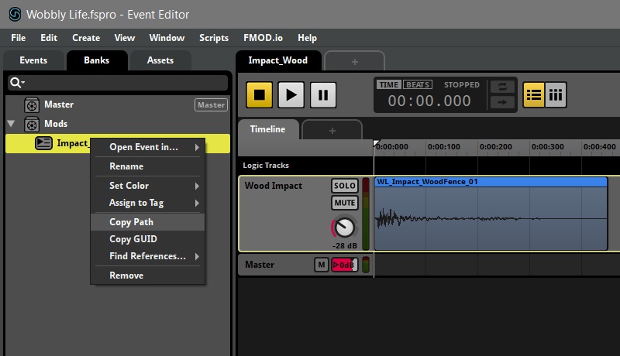Click the timeline playhead marker
The width and height of the screenshot is (620, 356).
click(377, 143)
